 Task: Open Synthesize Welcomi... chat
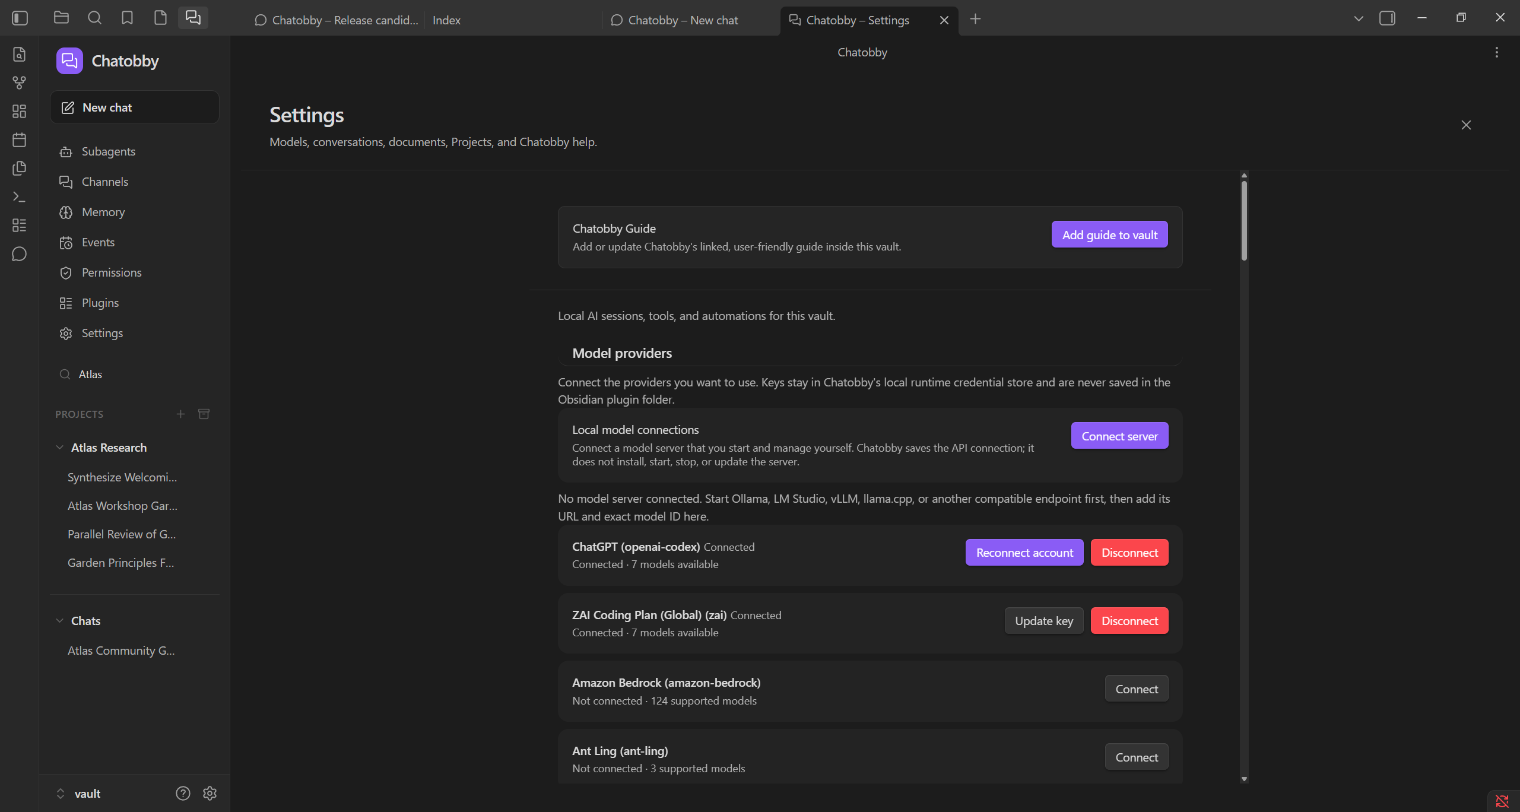pos(122,477)
